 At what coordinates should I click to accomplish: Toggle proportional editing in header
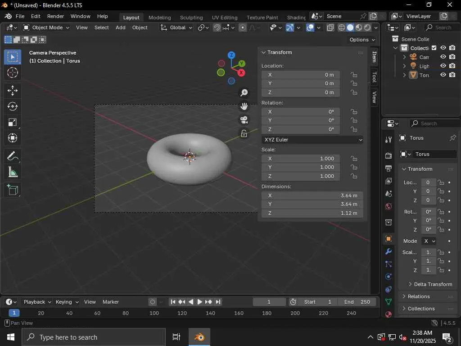tap(243, 27)
